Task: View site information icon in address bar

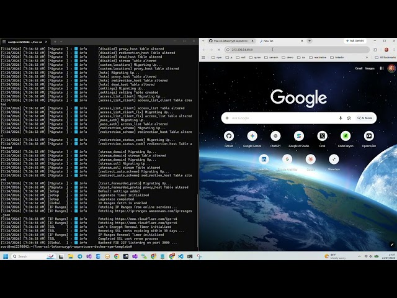Action: [x=228, y=50]
